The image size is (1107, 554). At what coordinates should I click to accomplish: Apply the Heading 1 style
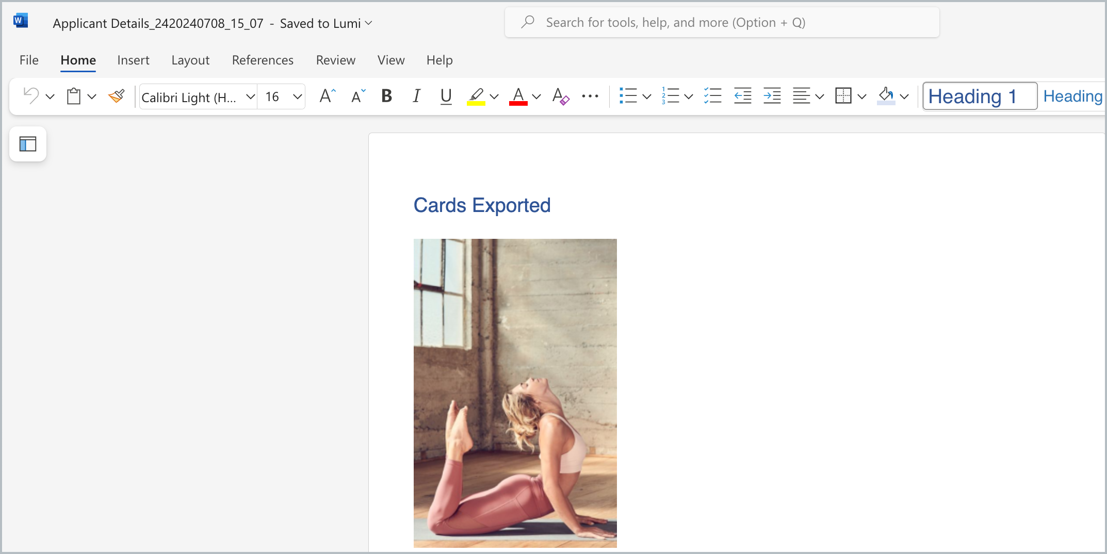pos(979,96)
